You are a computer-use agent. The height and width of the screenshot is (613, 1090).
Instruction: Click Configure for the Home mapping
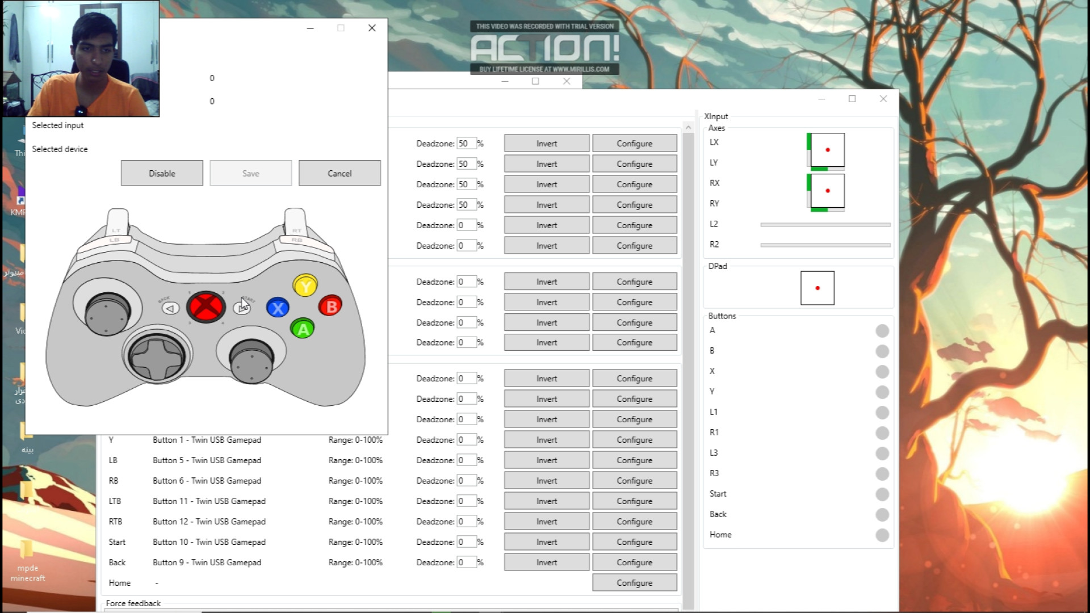pos(635,583)
